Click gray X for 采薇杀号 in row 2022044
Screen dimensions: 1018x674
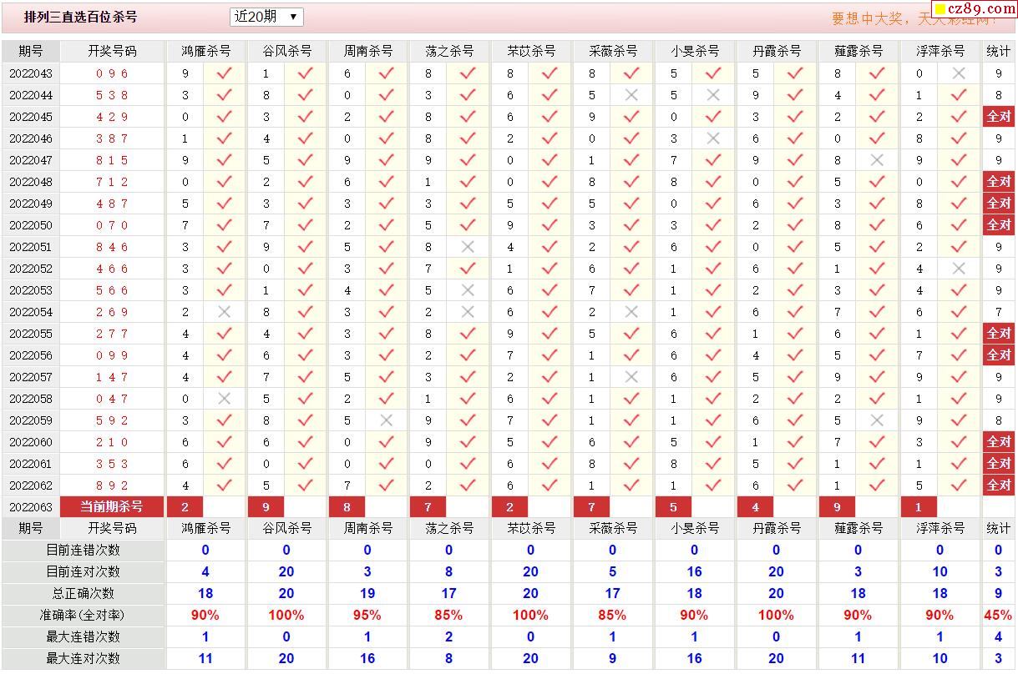tap(631, 95)
